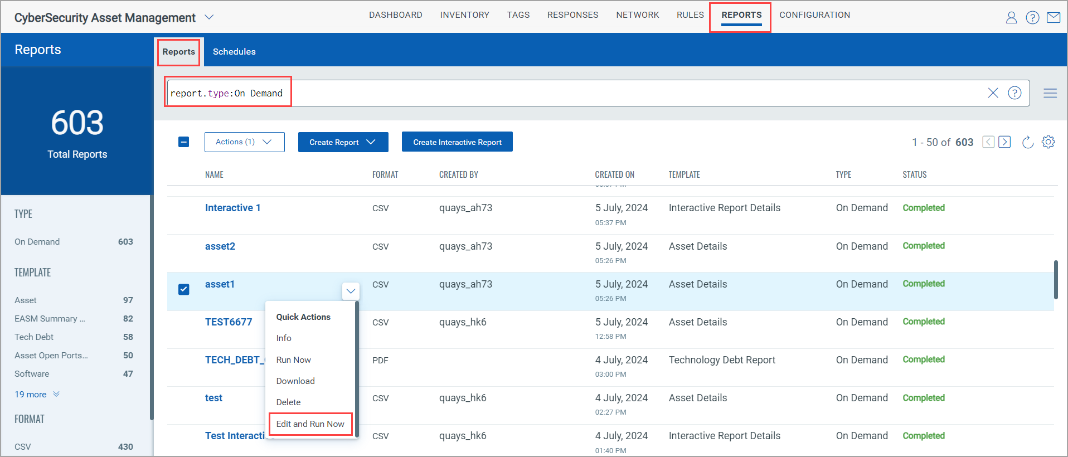1068x457 pixels.
Task: Click Technology Debt Report template cell
Action: pyautogui.click(x=722, y=360)
